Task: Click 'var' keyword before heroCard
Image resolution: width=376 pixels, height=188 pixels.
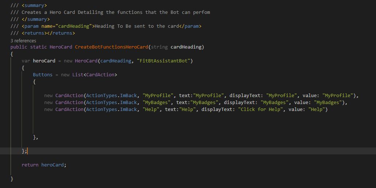Action: 26,61
